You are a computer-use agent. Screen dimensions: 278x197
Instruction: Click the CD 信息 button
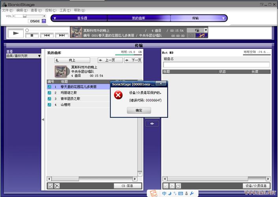[127, 186]
